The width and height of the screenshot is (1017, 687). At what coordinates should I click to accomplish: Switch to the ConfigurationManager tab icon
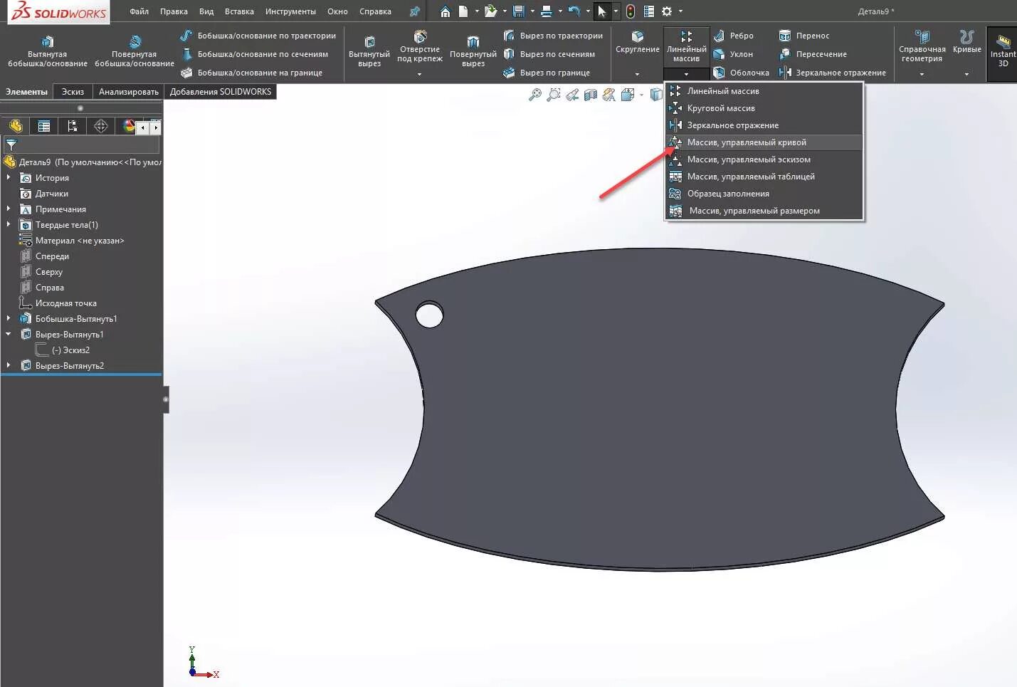72,126
